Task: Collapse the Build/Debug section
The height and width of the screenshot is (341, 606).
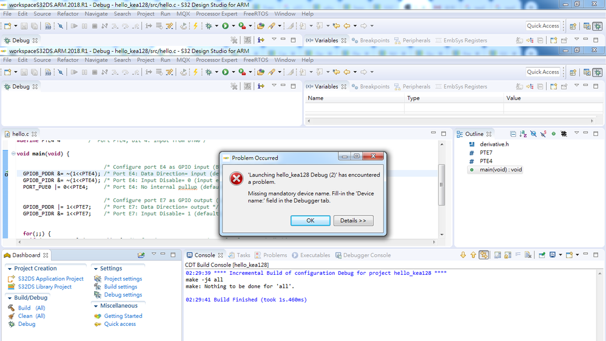Action: [10, 298]
